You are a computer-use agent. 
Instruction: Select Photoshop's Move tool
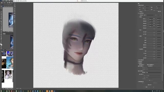pos(1,7)
